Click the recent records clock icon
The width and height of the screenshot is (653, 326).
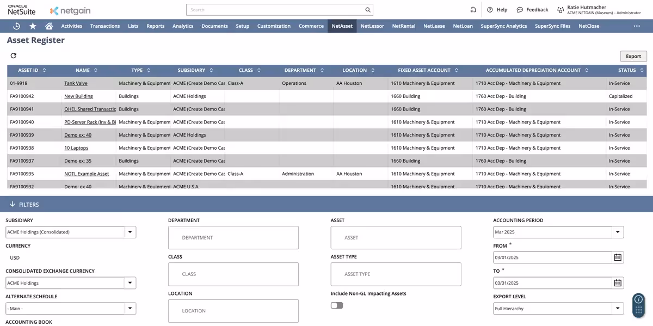tap(16, 26)
